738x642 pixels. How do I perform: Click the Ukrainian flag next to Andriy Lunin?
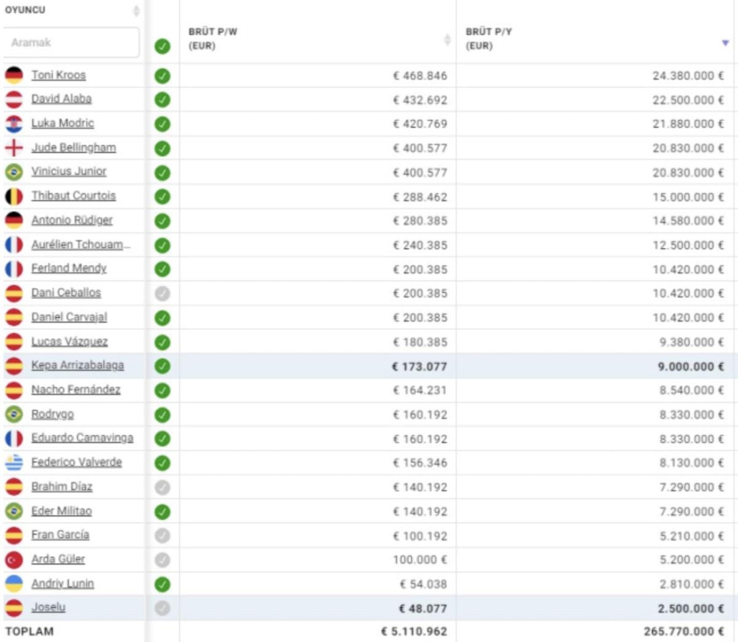click(x=14, y=584)
